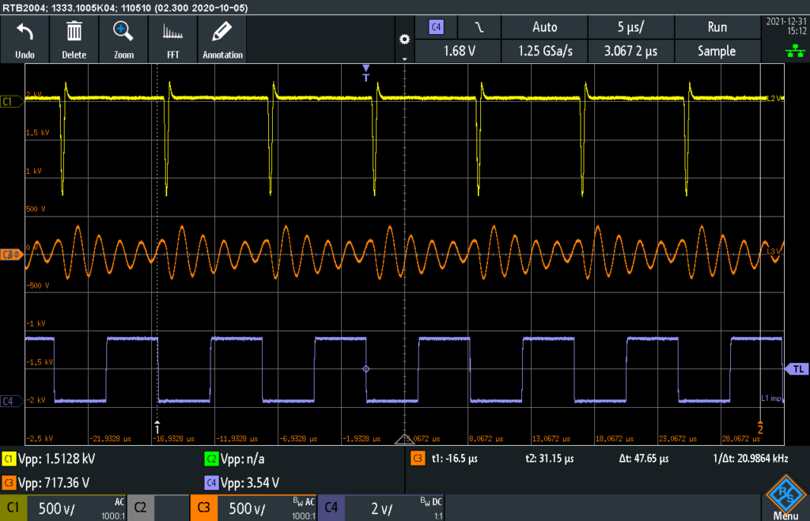This screenshot has width=810, height=521.
Task: Select the C1 Vpp 1.5128 kV measurement
Action: pos(49,459)
